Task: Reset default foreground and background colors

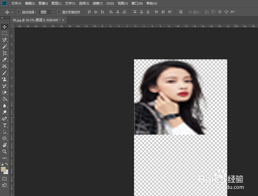Action: pyautogui.click(x=2, y=164)
